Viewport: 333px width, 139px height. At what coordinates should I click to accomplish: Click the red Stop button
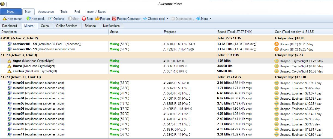[x=87, y=19]
